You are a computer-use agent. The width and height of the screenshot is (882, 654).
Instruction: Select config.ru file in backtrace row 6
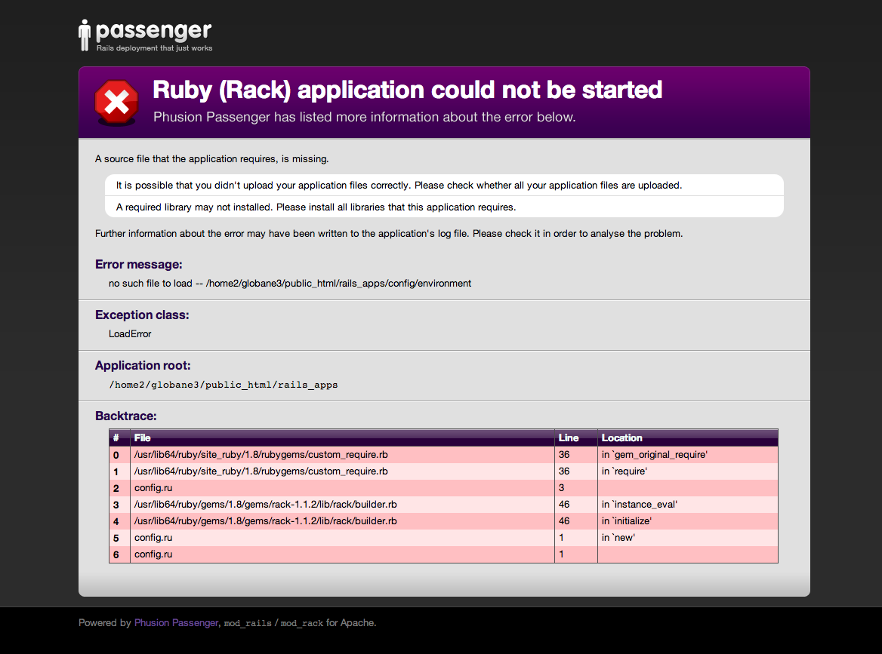coord(153,554)
